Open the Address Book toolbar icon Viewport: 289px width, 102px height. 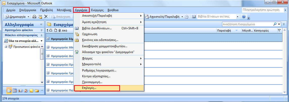pyautogui.click(x=194, y=17)
